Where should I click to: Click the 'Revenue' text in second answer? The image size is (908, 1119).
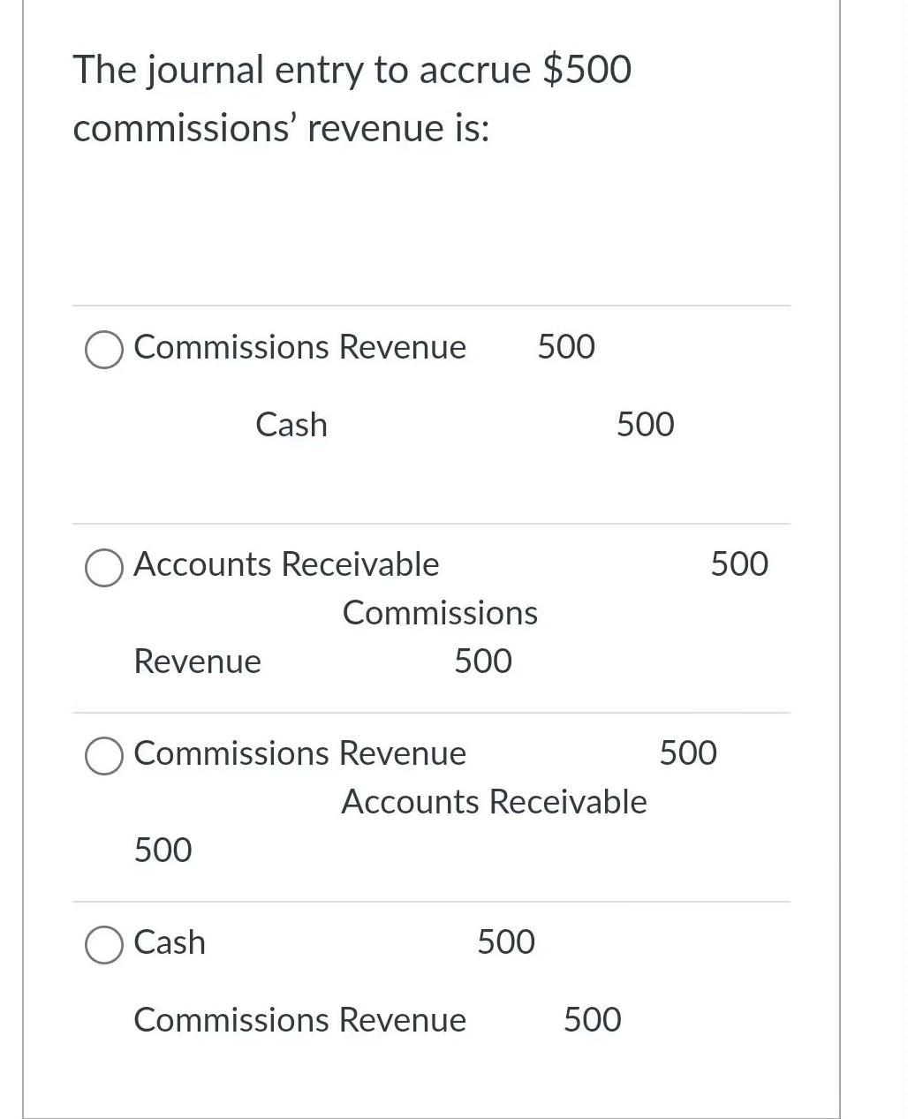click(197, 662)
